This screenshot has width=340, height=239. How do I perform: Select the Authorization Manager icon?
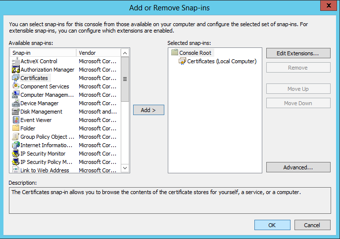15,70
